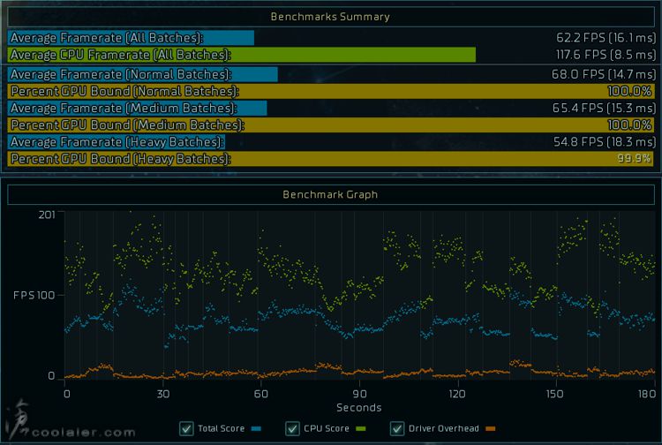The image size is (662, 445).
Task: Click the blue Total Score legend swatch
Action: coord(256,428)
